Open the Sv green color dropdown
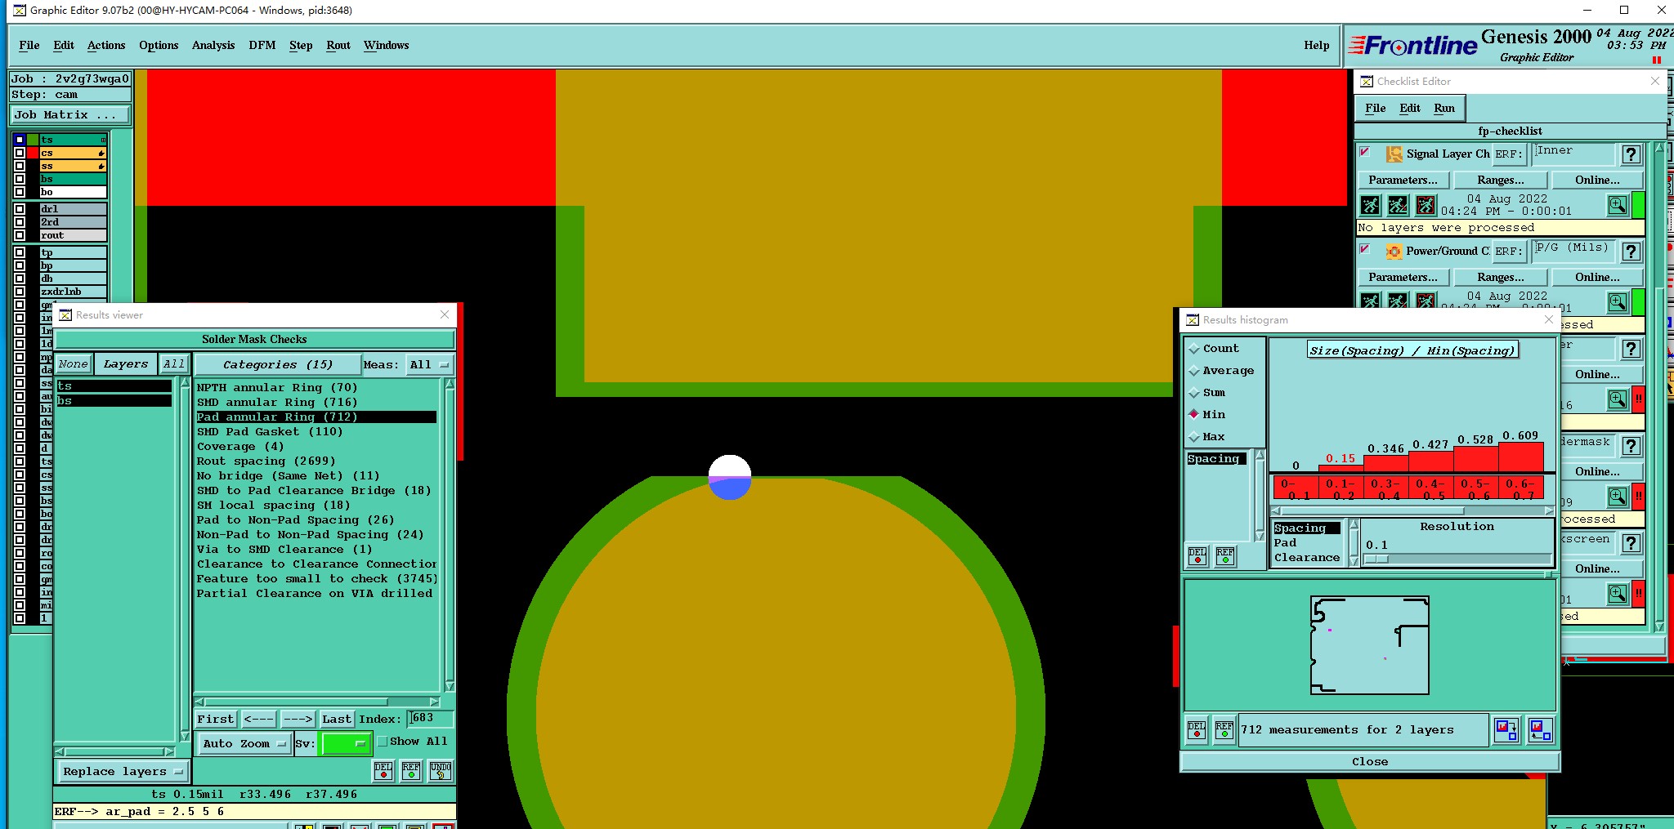The image size is (1674, 829). [x=346, y=743]
